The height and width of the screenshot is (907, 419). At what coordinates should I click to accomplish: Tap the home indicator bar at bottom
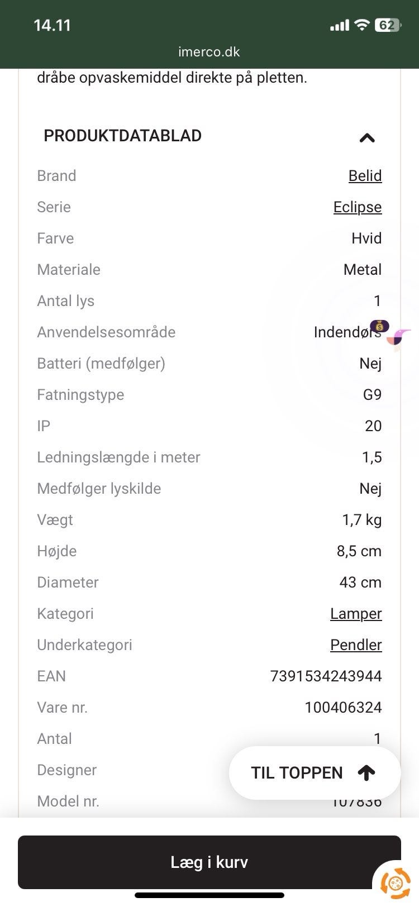[209, 895]
